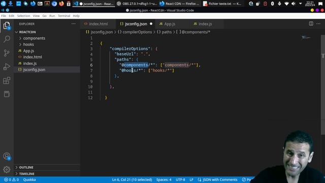This screenshot has height=183, width=325.
Task: Click the editor minimap preview
Action: tap(306, 38)
